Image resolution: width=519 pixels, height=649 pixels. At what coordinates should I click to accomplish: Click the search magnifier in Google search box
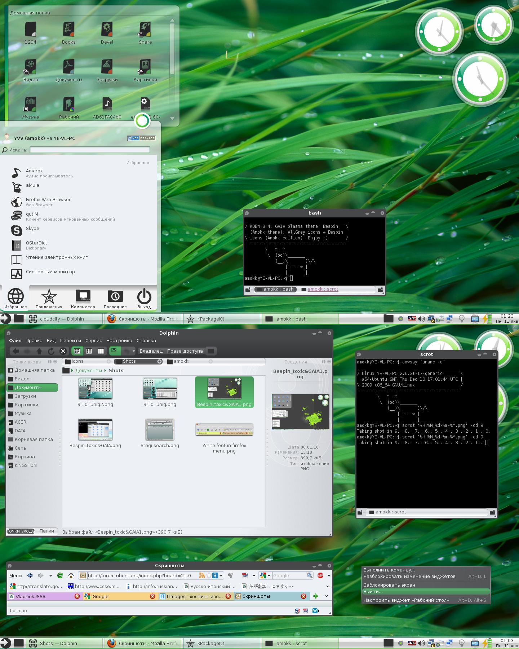309,575
